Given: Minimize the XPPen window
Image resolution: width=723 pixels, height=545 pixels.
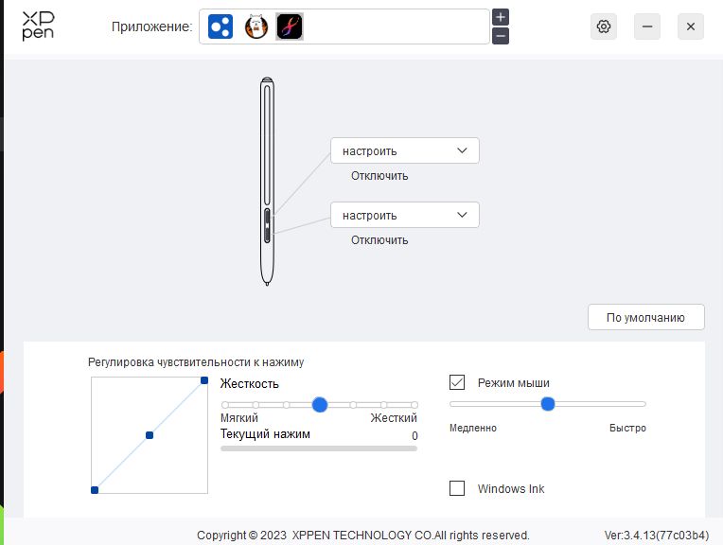Looking at the screenshot, I should 647,26.
